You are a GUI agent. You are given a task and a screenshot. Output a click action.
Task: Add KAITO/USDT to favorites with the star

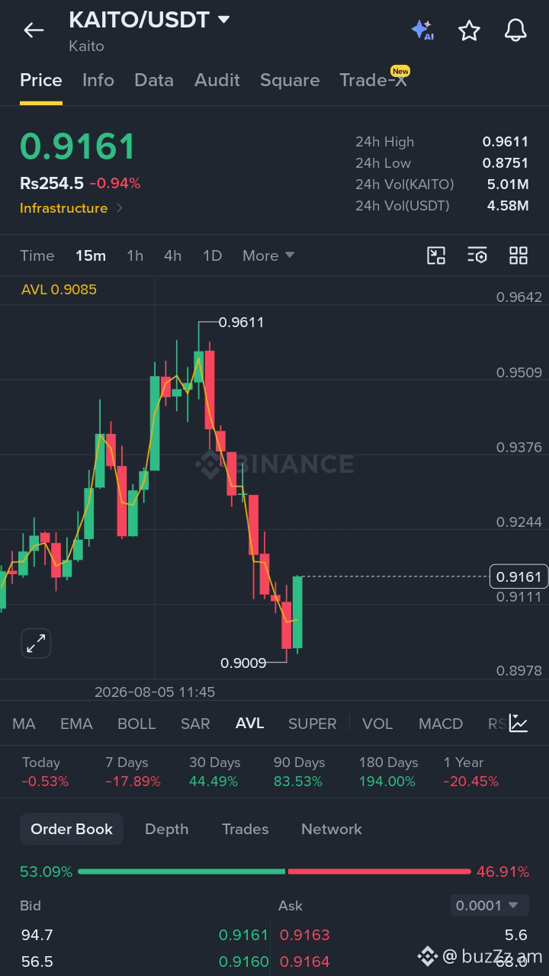click(x=469, y=30)
